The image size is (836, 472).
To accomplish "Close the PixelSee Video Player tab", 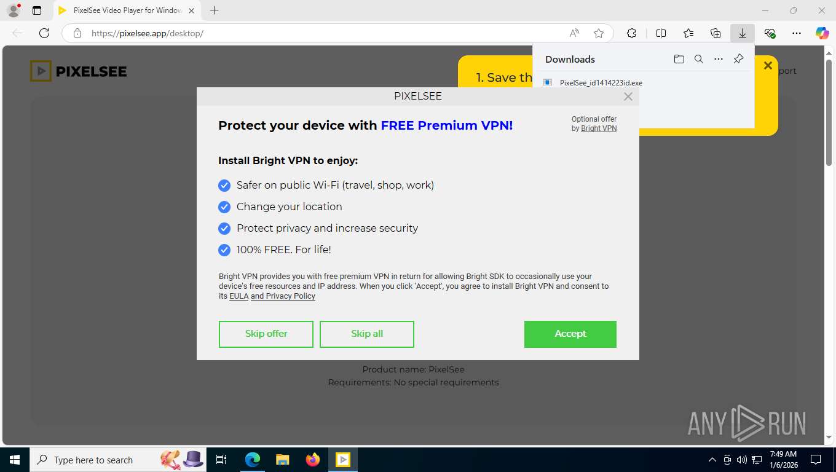I will click(x=191, y=10).
